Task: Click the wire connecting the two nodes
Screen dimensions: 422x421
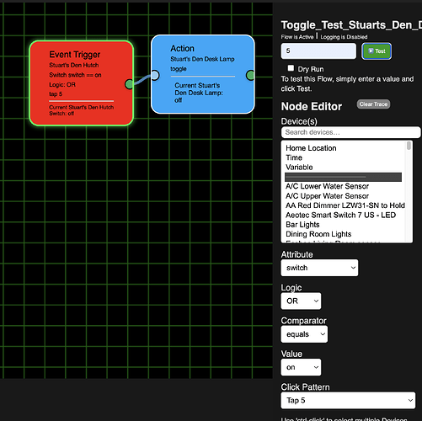Action: [142, 80]
